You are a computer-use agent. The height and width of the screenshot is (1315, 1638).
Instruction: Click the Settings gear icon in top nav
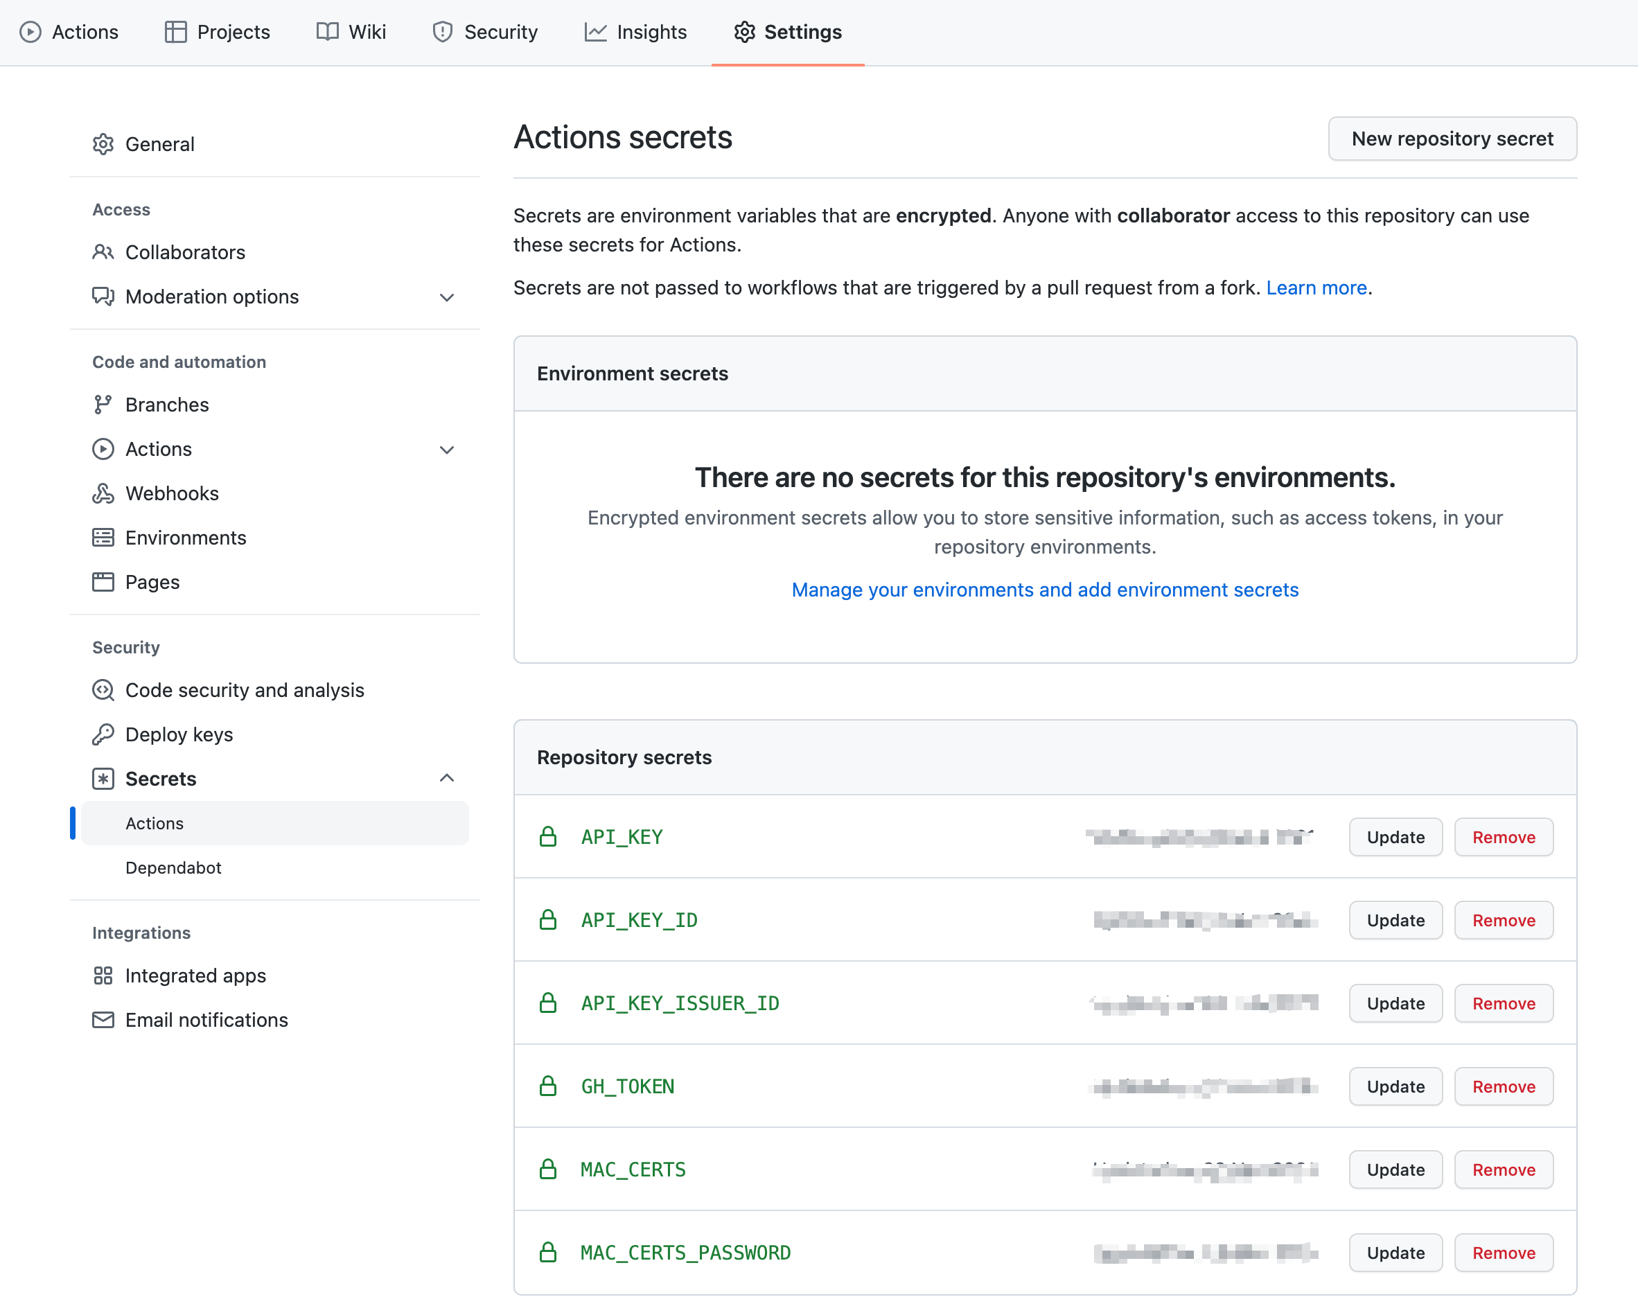pyautogui.click(x=745, y=32)
